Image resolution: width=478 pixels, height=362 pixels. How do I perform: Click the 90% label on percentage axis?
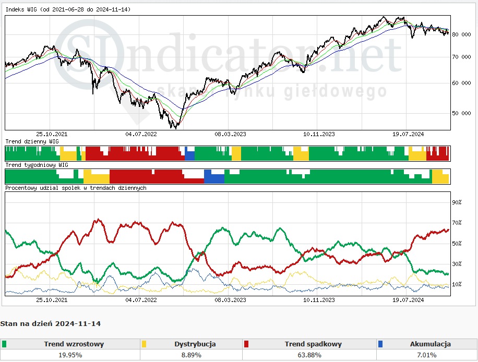(x=457, y=202)
